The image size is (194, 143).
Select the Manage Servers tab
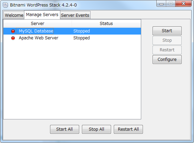(42, 15)
